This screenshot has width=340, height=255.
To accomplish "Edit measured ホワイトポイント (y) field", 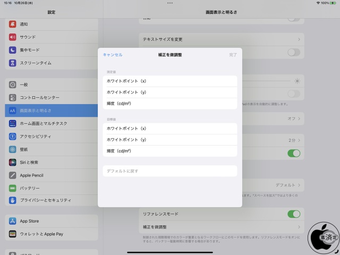I will tap(170, 92).
